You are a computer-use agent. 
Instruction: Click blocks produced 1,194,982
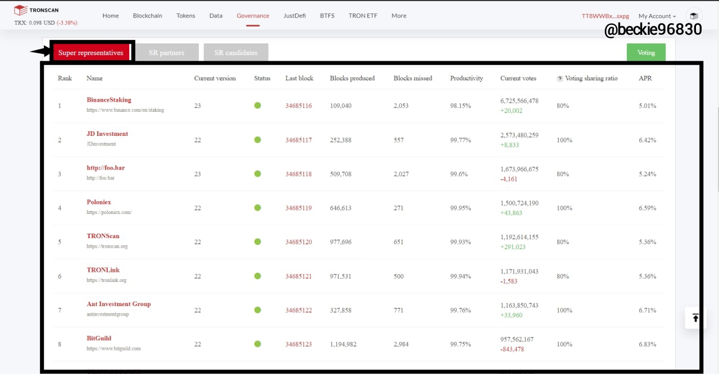[343, 344]
